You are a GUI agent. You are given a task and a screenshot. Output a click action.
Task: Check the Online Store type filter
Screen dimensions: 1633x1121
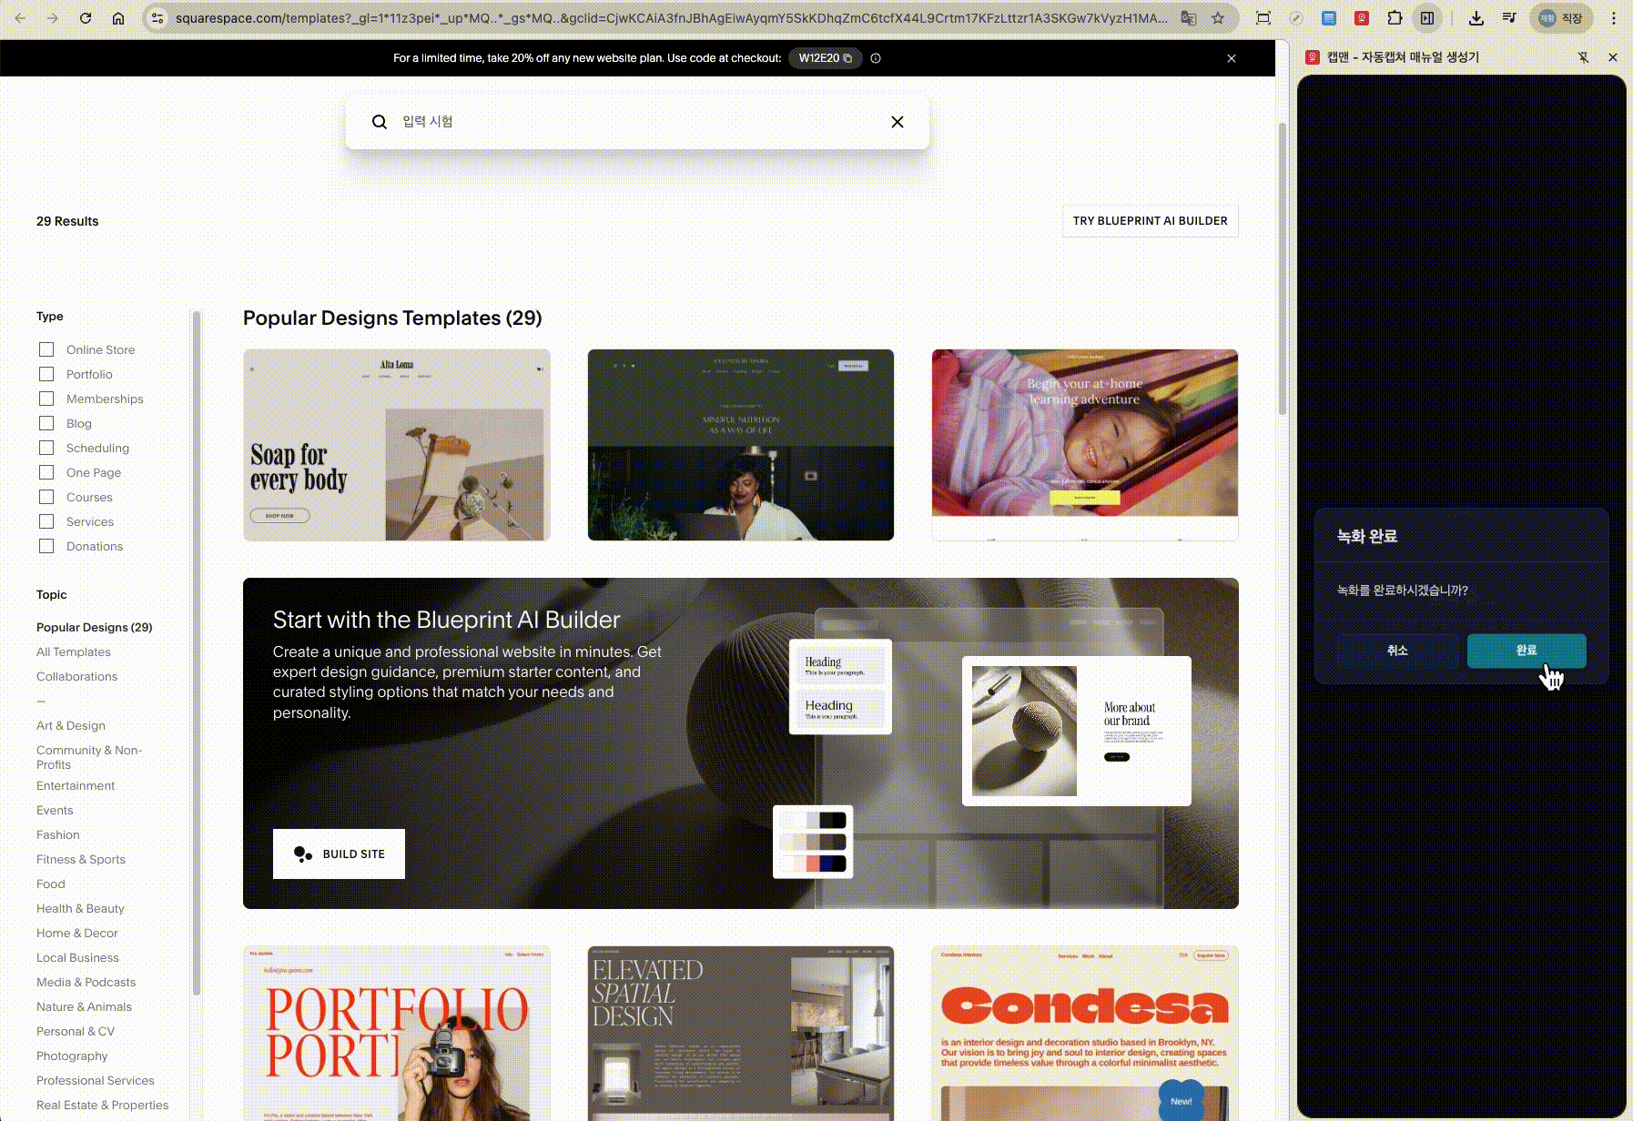47,349
